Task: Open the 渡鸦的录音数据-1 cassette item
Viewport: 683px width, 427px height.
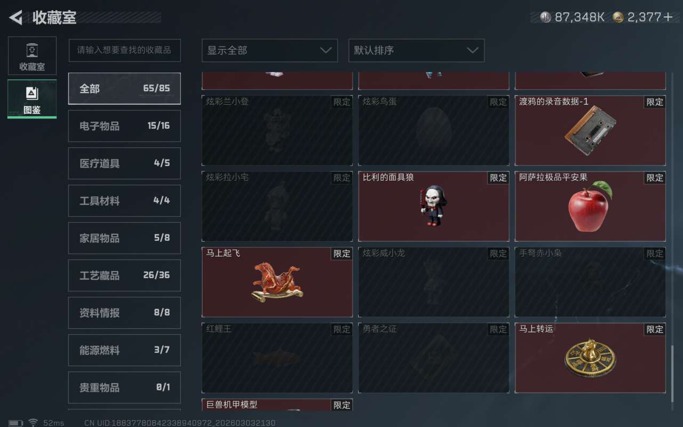Action: [x=590, y=130]
